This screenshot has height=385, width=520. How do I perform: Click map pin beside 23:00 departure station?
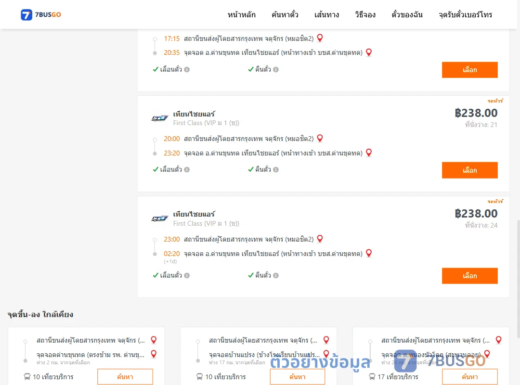[320, 239]
